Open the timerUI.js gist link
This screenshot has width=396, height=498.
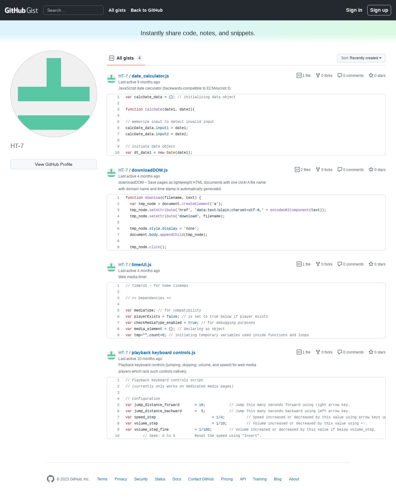pyautogui.click(x=142, y=265)
